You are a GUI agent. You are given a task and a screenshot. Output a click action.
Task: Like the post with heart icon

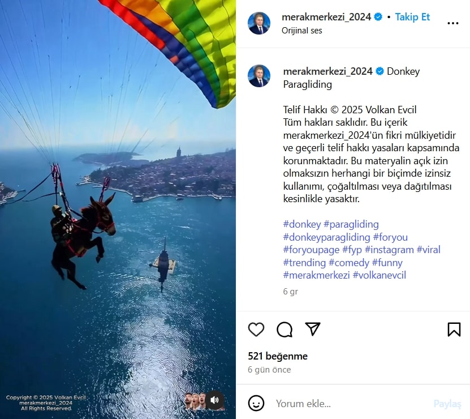tap(256, 330)
